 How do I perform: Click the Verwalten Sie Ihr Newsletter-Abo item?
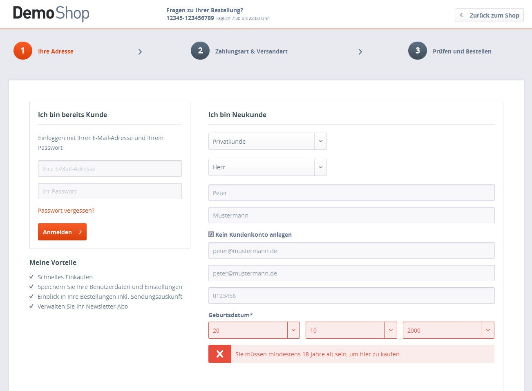coord(83,307)
